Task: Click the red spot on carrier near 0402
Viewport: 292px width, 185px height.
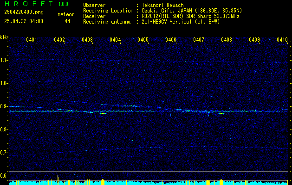Action: tap(58, 111)
